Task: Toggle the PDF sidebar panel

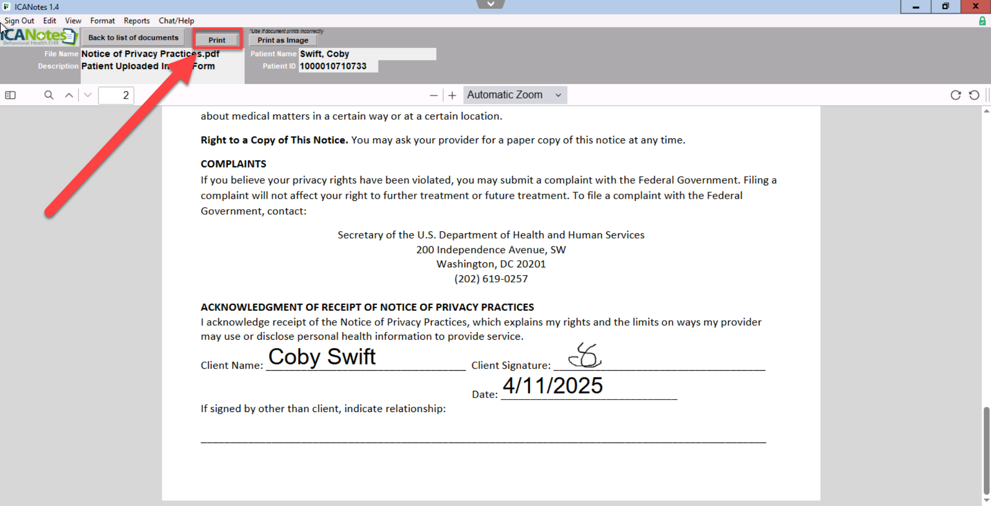Action: click(10, 95)
